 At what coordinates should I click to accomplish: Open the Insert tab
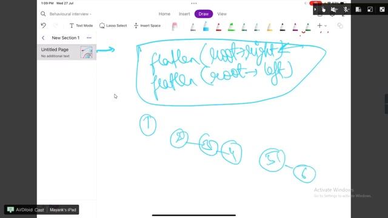(x=184, y=14)
